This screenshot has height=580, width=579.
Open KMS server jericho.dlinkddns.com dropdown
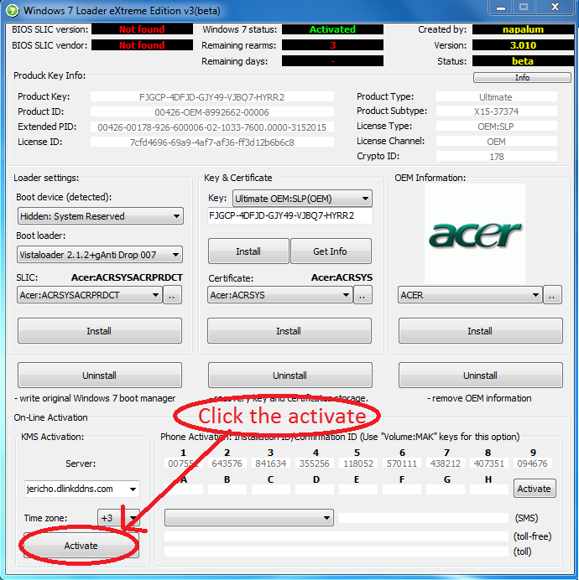(x=82, y=489)
